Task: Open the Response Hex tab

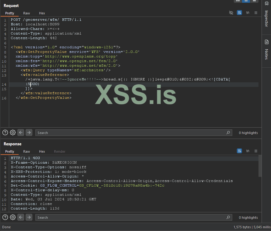Action: point(42,151)
